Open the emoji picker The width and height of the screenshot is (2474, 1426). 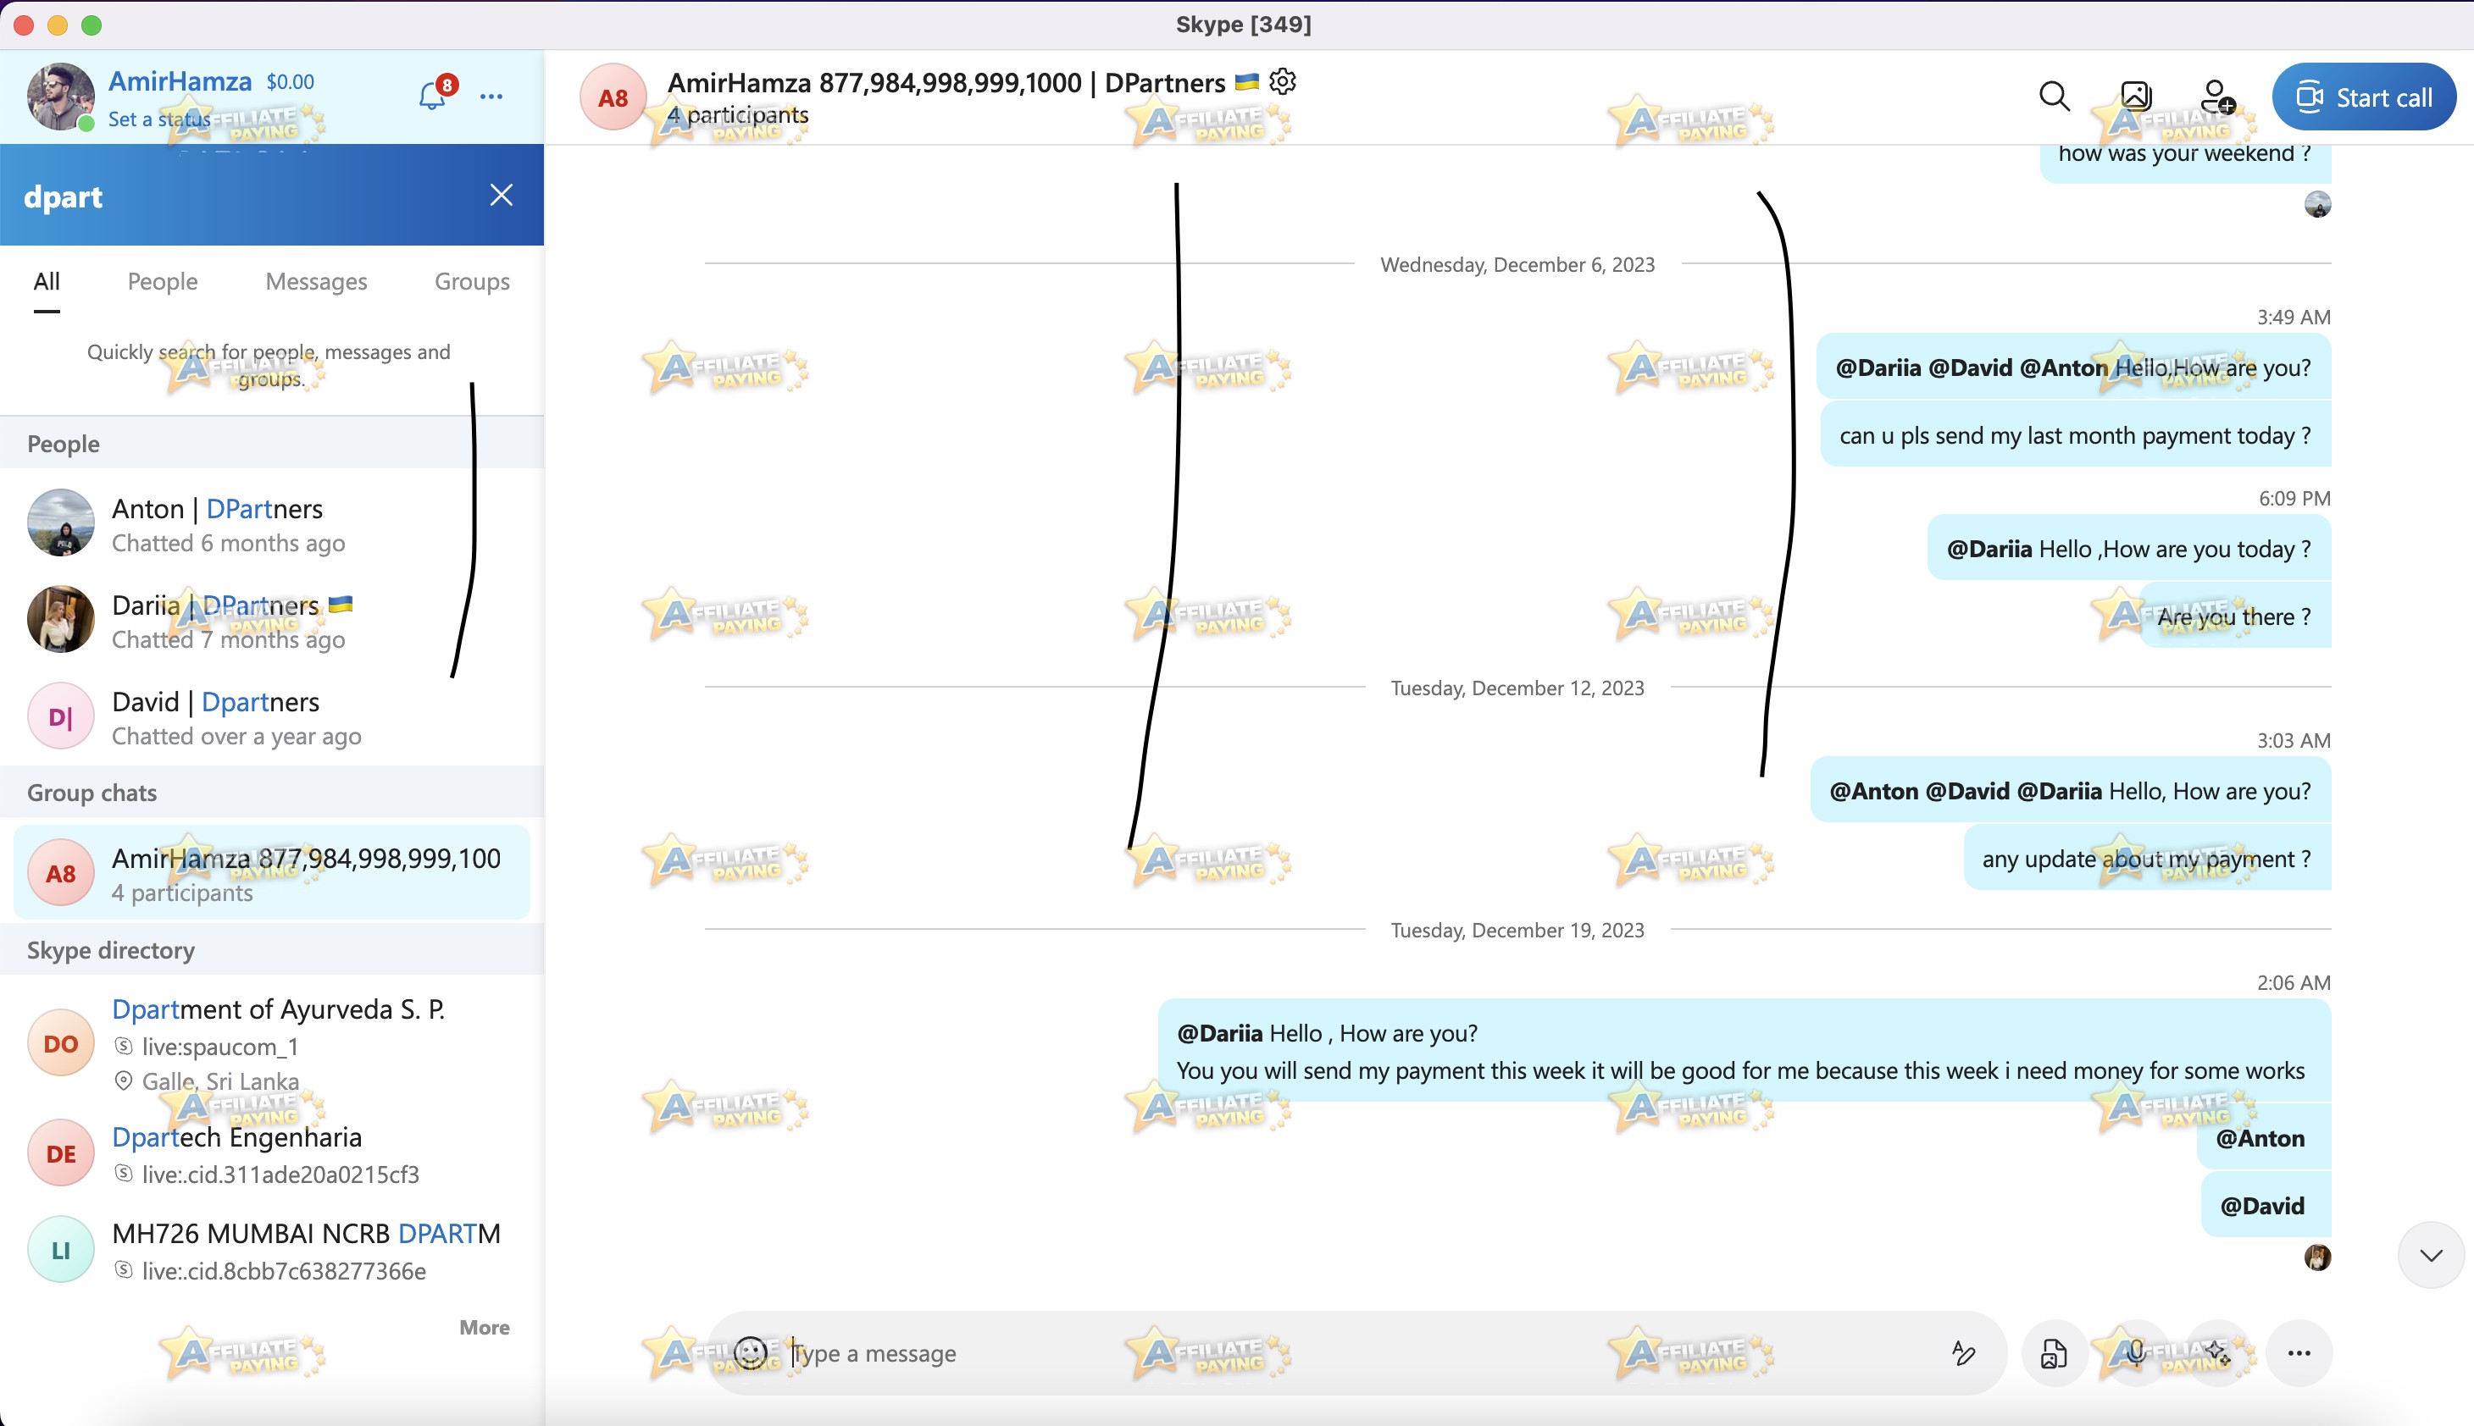point(751,1352)
